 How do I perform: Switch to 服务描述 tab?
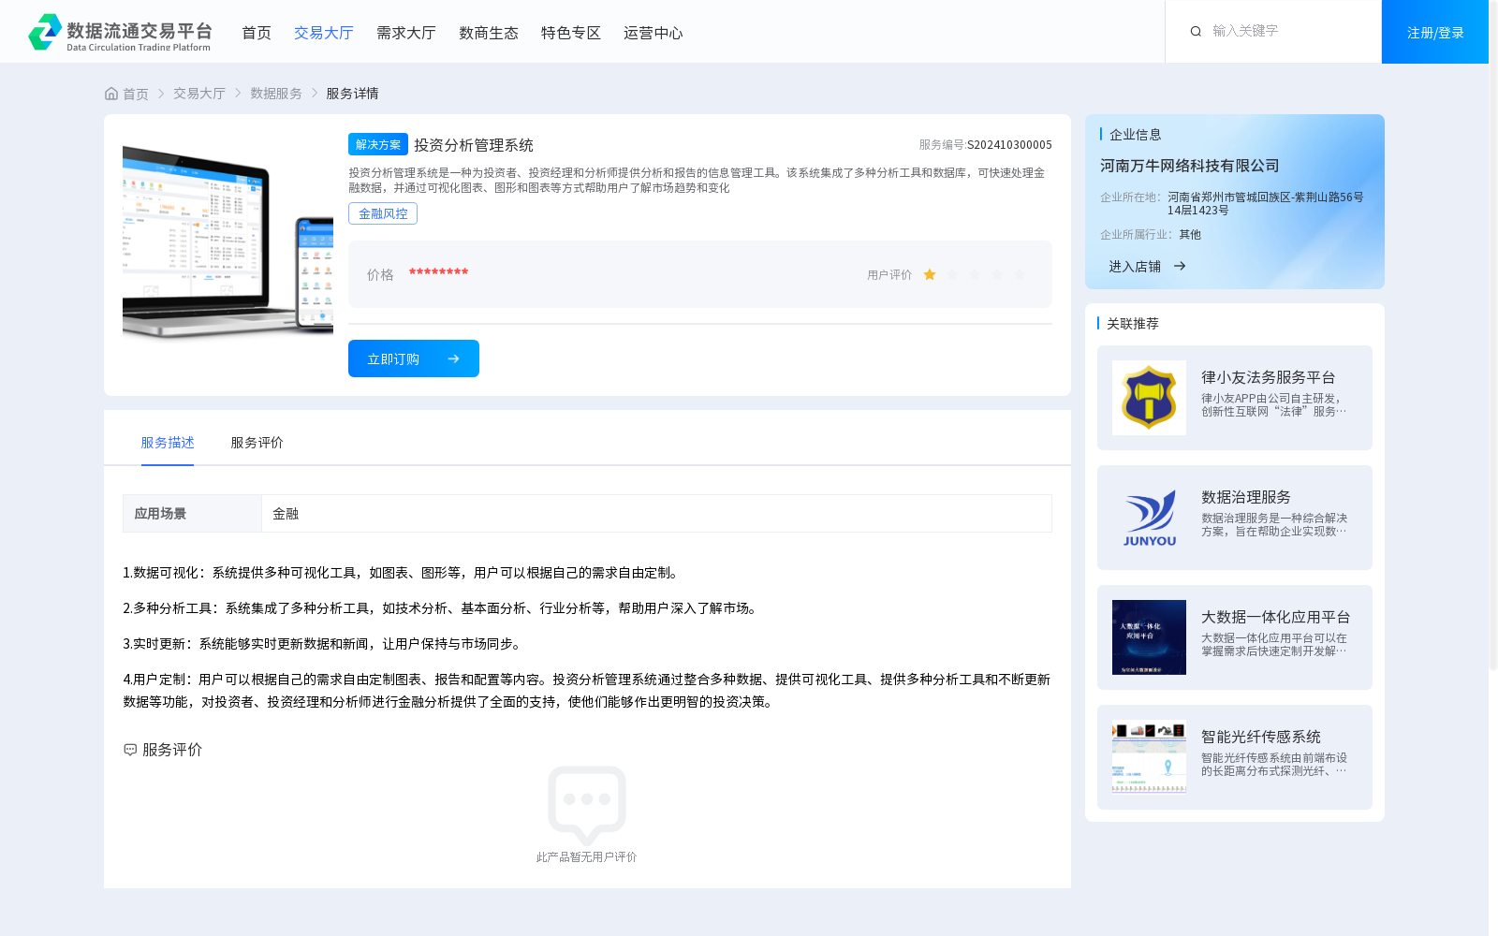pos(168,443)
